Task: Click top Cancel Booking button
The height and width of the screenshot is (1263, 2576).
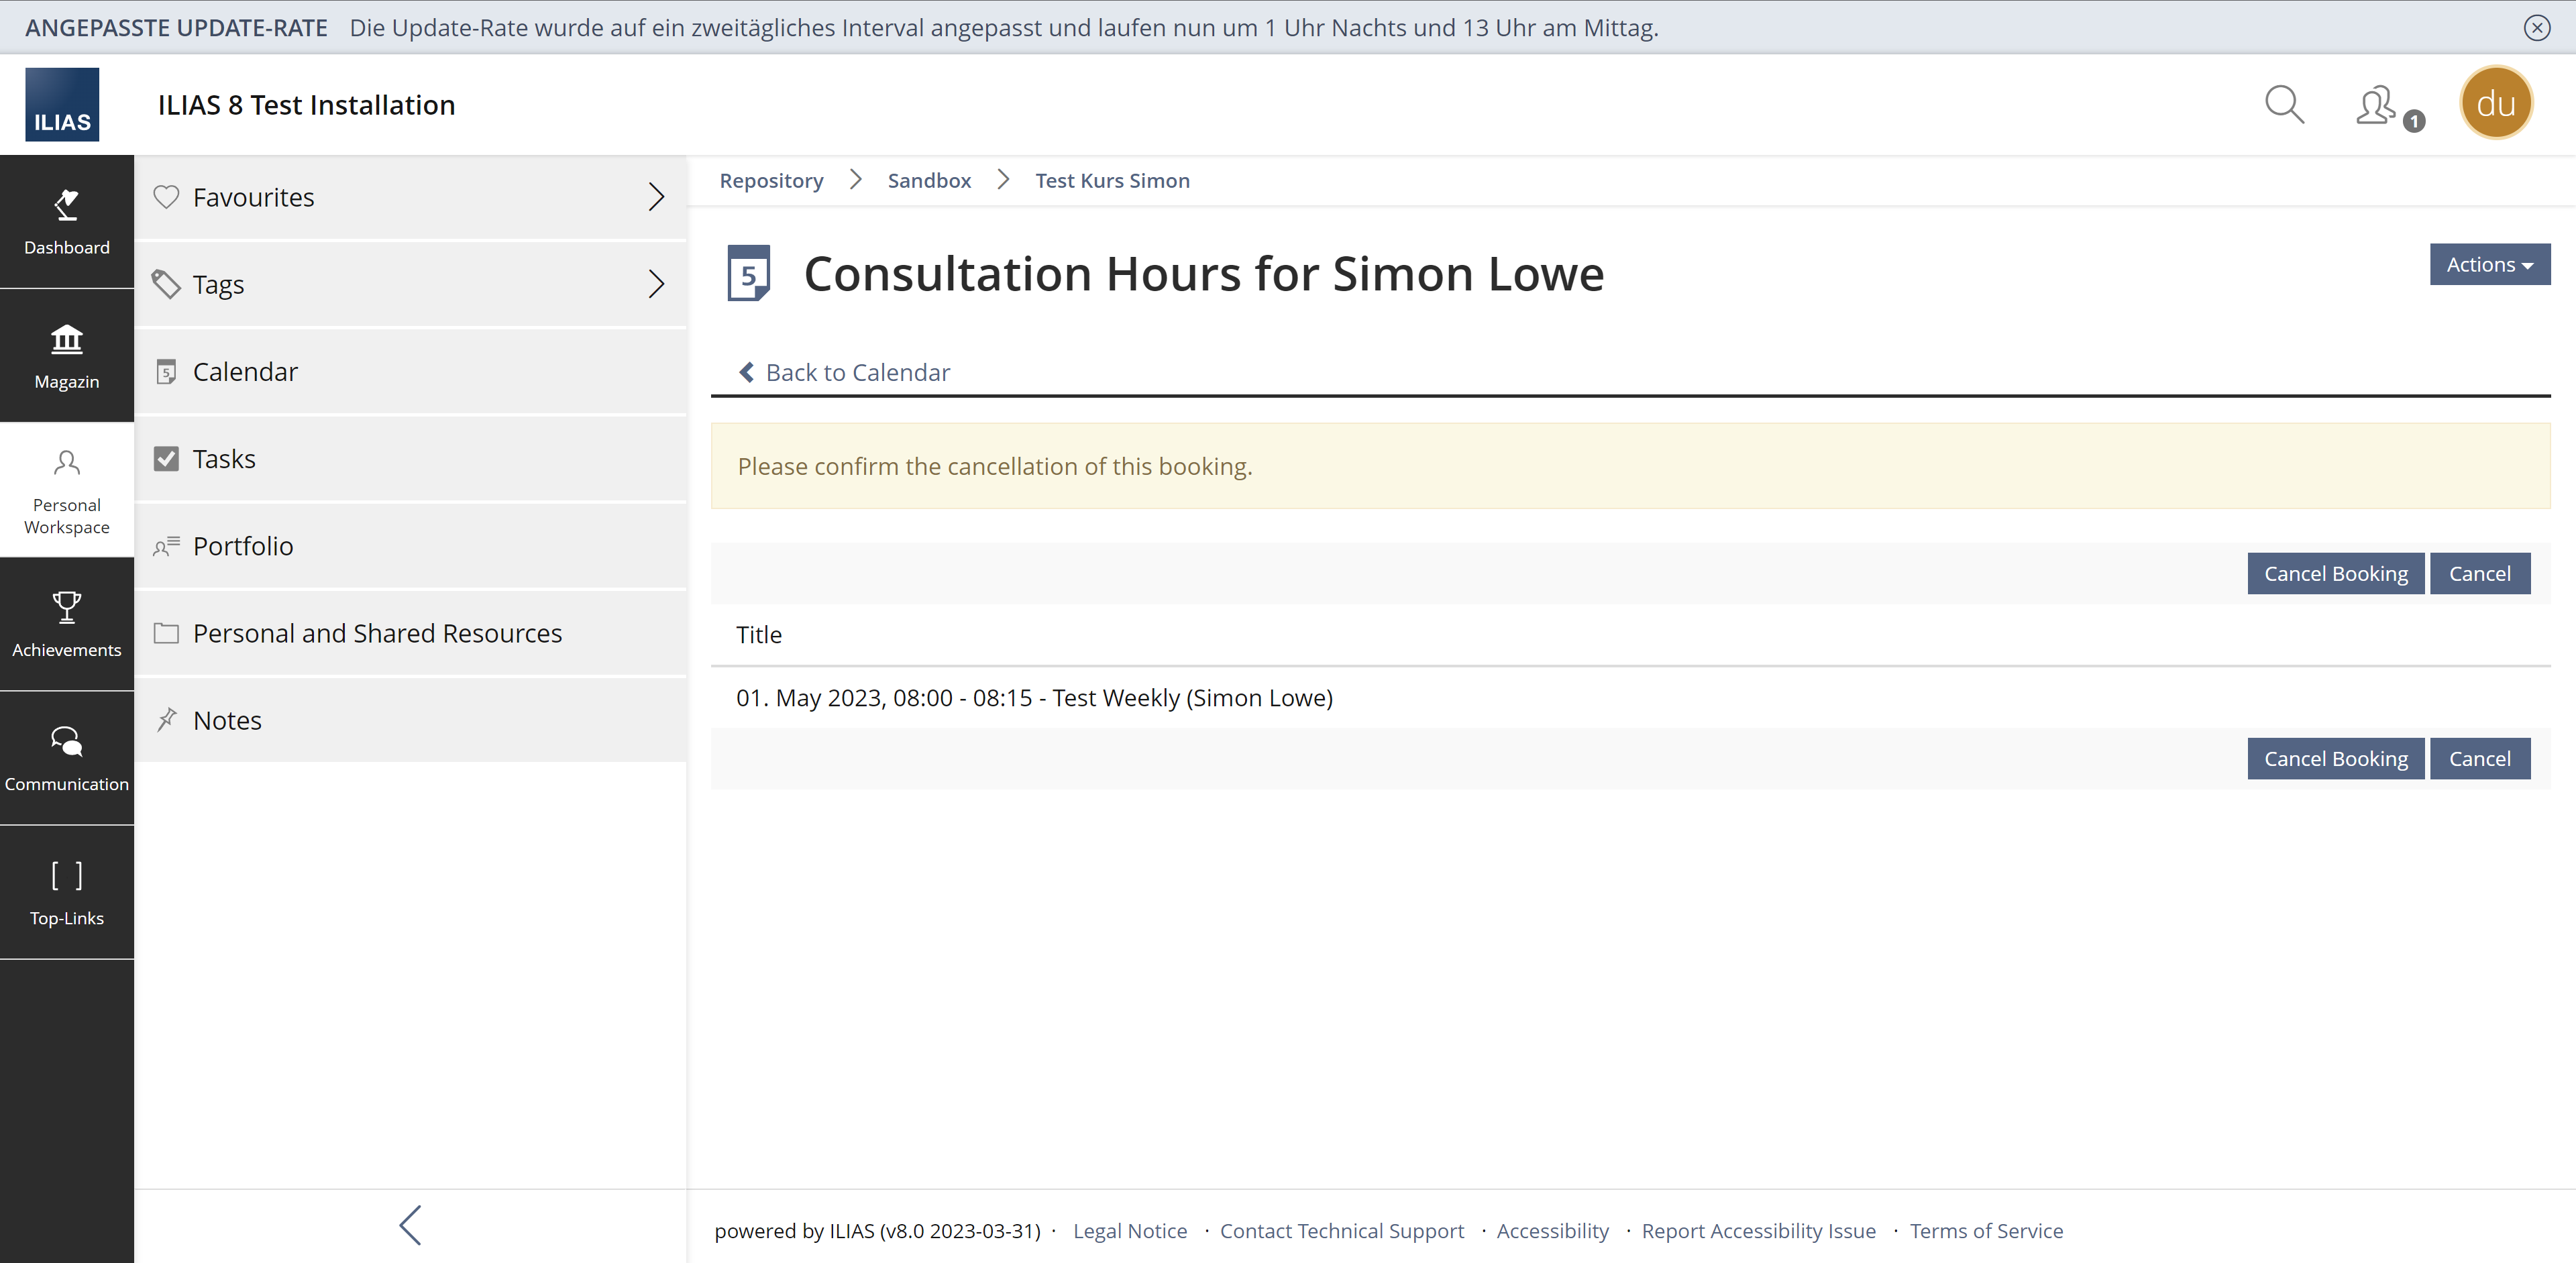Action: (x=2335, y=573)
